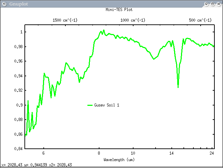The image size is (223, 168).
Task: Click the x-axis tick label 14
Action: tap(171, 153)
